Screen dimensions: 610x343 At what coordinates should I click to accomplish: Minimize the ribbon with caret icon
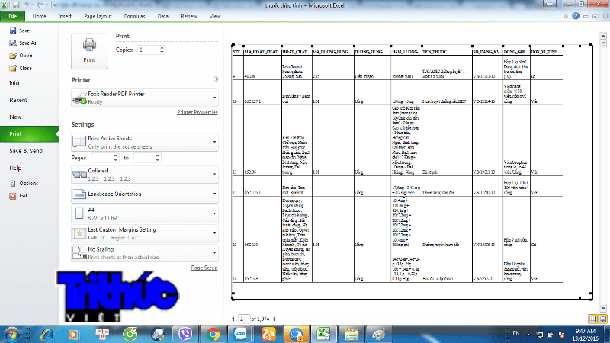tap(566, 16)
